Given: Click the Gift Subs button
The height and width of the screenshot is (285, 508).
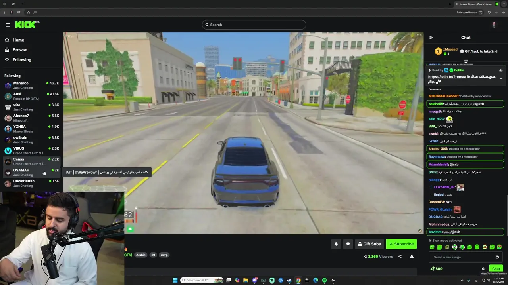Looking at the screenshot, I should click(369, 244).
